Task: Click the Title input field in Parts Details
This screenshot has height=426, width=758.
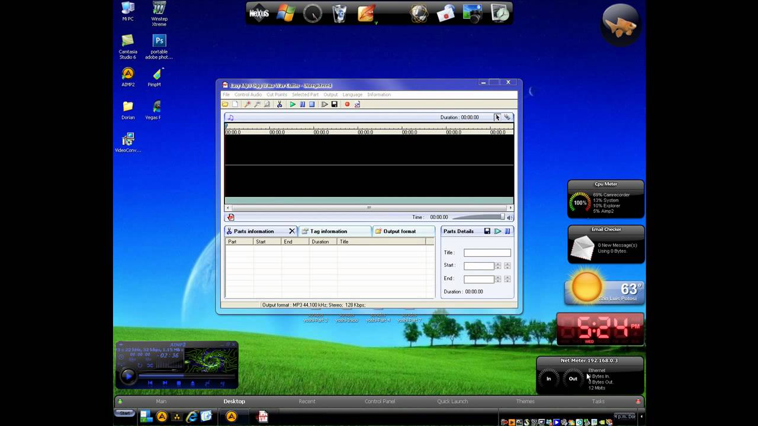Action: tap(487, 253)
